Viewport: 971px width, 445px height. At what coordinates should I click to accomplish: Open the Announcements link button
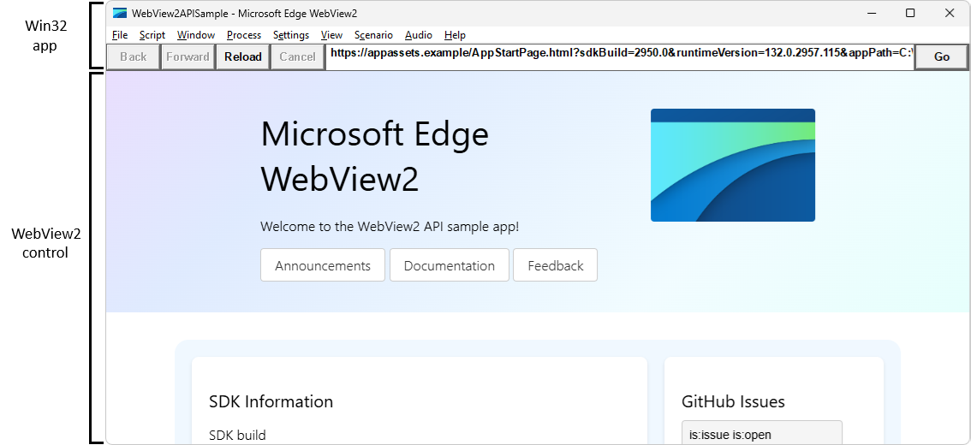coord(323,265)
